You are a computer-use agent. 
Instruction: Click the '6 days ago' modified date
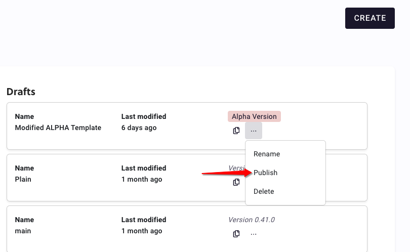[139, 128]
